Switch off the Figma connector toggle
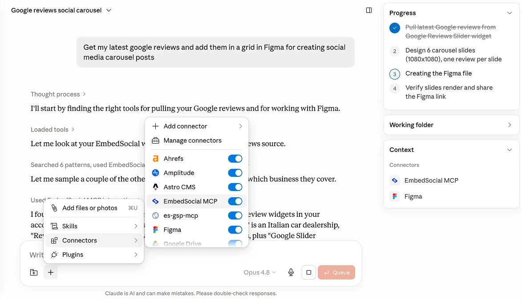The height and width of the screenshot is (299, 522). (x=235, y=230)
